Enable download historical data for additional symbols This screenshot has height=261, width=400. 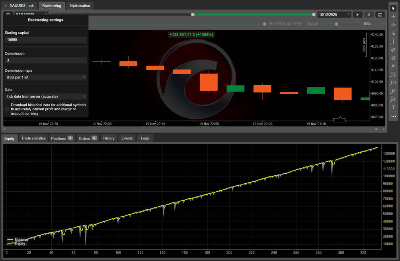tap(7, 109)
